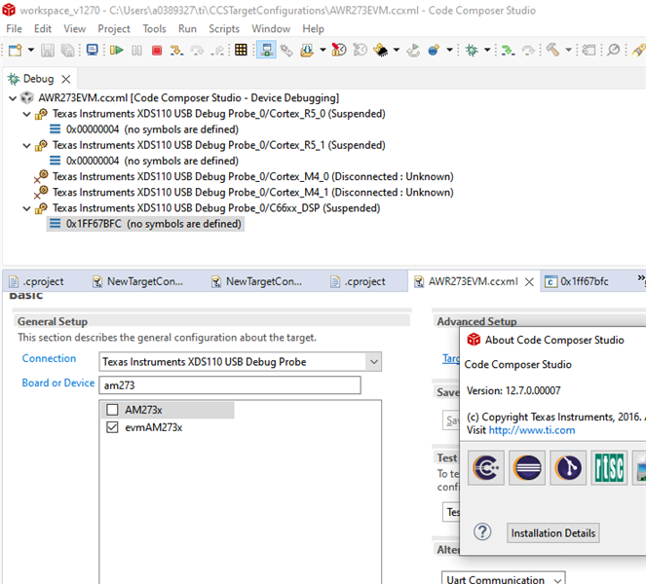Click the grid-view toolbar icon
The width and height of the screenshot is (646, 584).
(241, 50)
